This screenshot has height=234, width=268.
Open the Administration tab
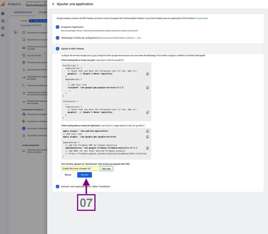[23, 12]
